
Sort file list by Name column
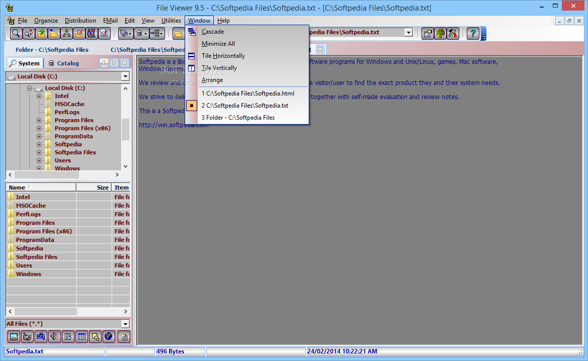click(41, 188)
